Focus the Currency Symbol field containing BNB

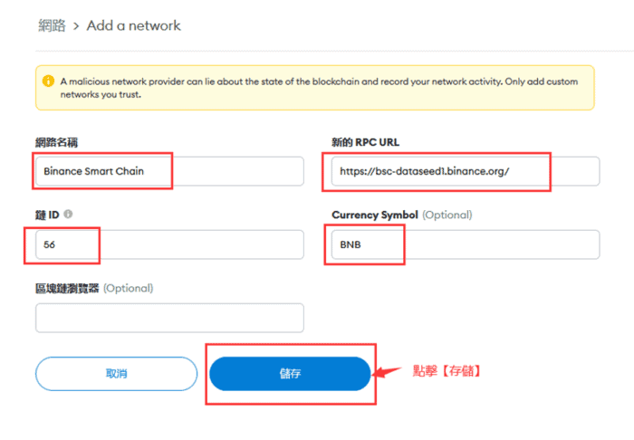[466, 244]
